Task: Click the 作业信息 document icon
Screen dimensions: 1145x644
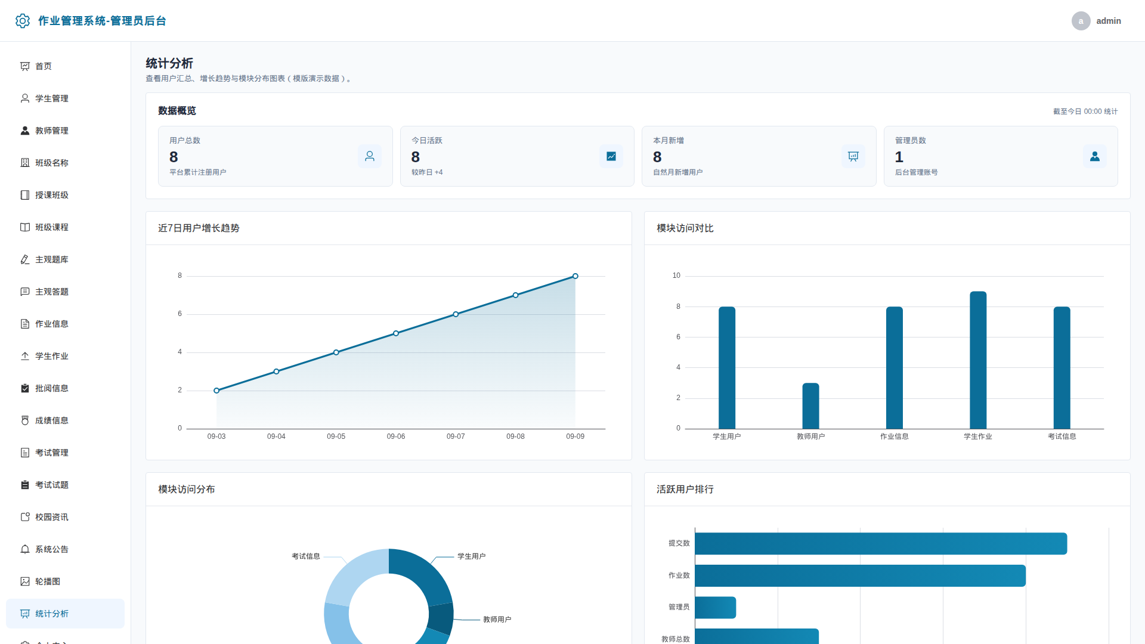Action: [25, 324]
